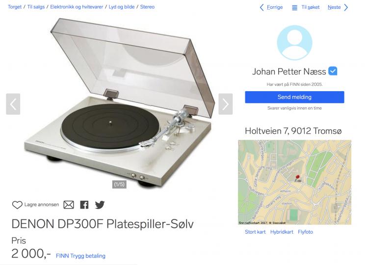Click the Denon turntable main photo
Image resolution: width=368 pixels, height=265 pixels.
click(119, 103)
